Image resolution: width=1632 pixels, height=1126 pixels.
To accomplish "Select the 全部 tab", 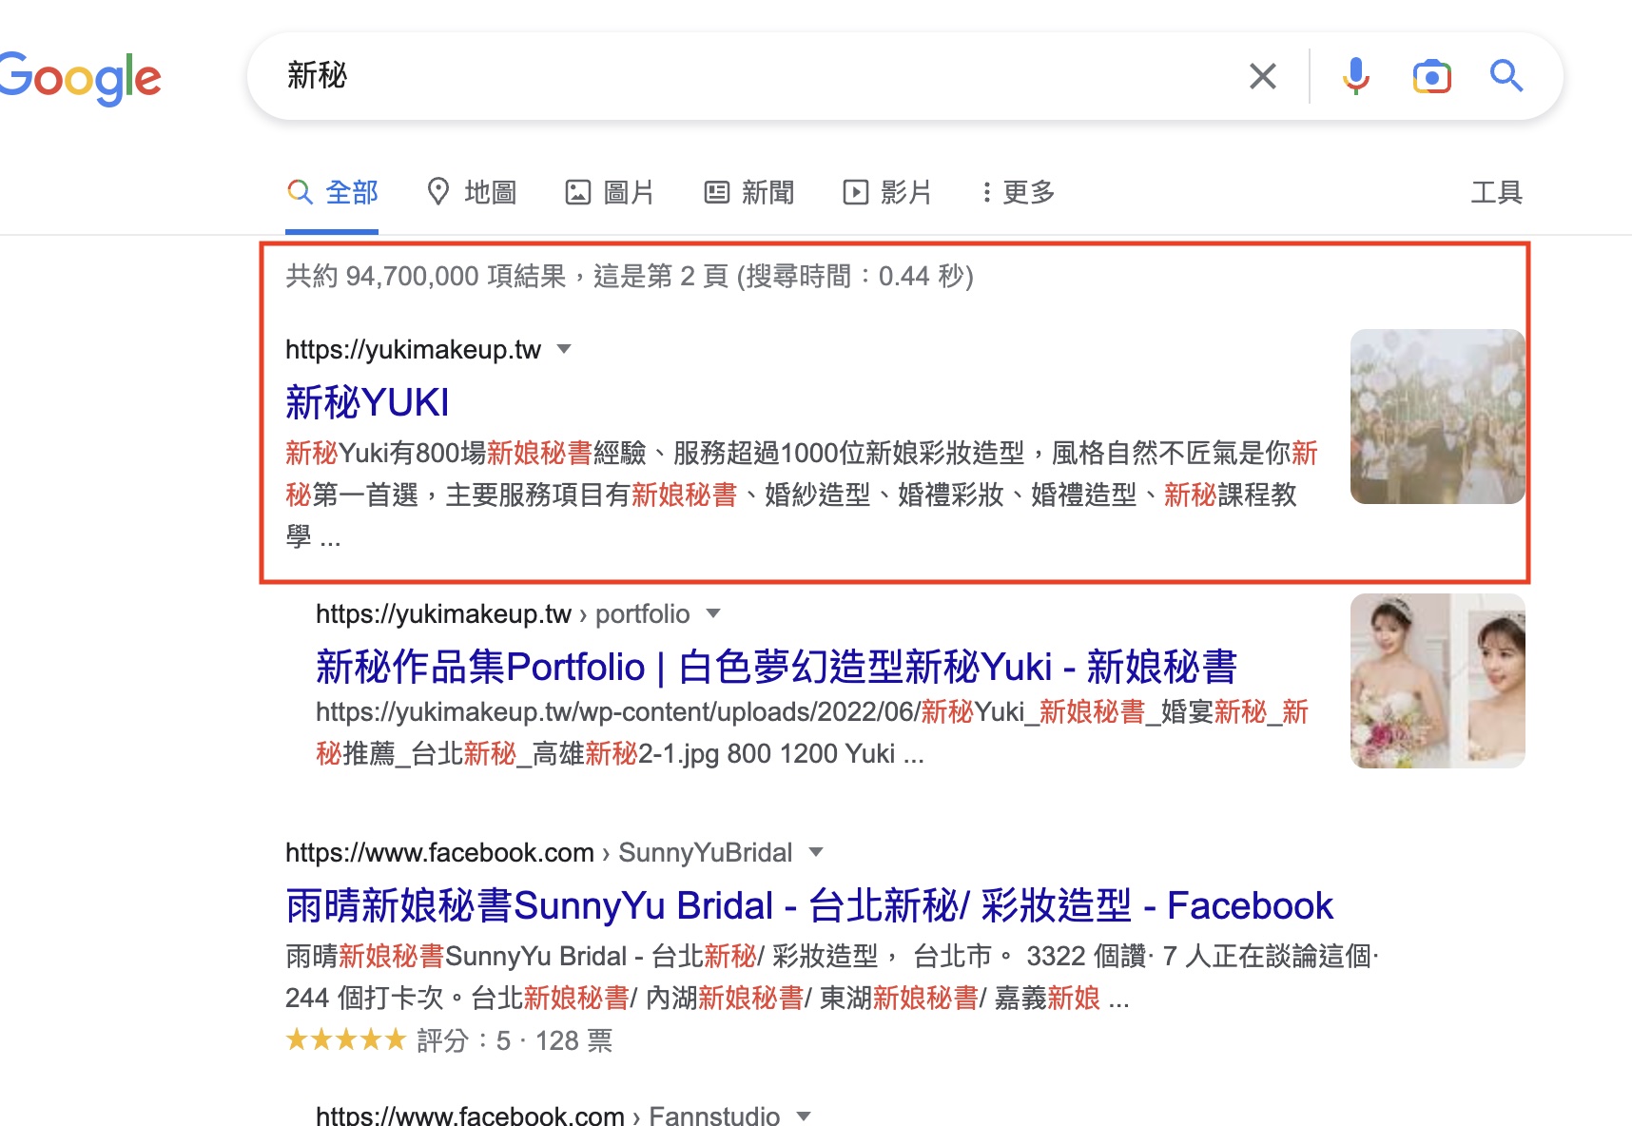I will coord(333,193).
